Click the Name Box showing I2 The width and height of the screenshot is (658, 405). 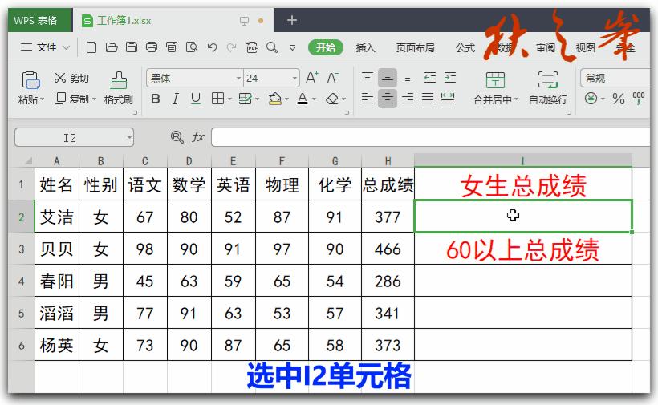[x=70, y=137]
